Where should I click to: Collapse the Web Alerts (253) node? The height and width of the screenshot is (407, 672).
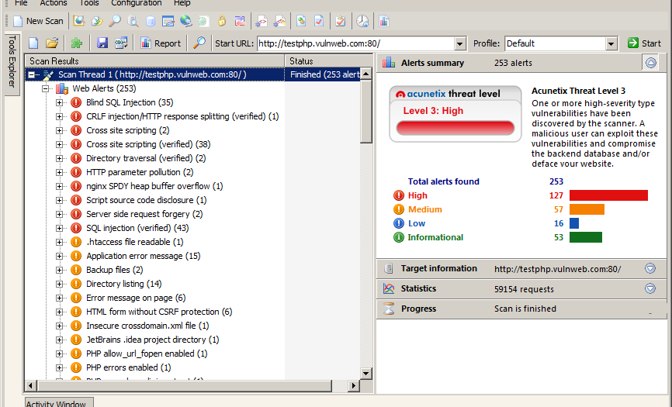(46, 88)
